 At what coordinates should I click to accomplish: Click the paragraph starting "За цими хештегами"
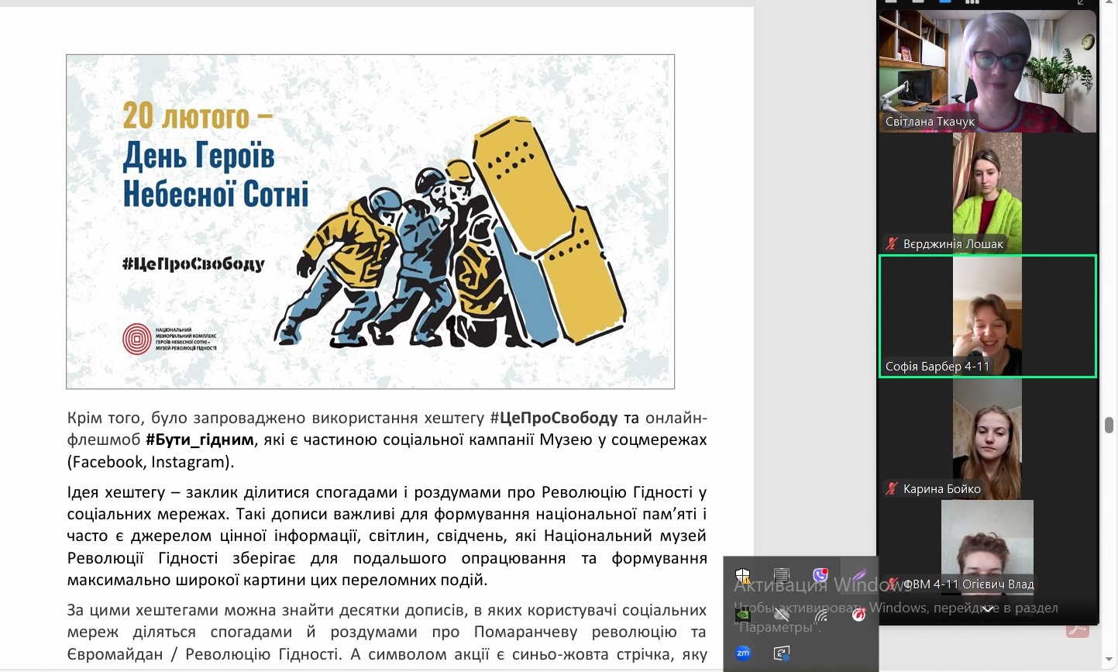point(387,632)
